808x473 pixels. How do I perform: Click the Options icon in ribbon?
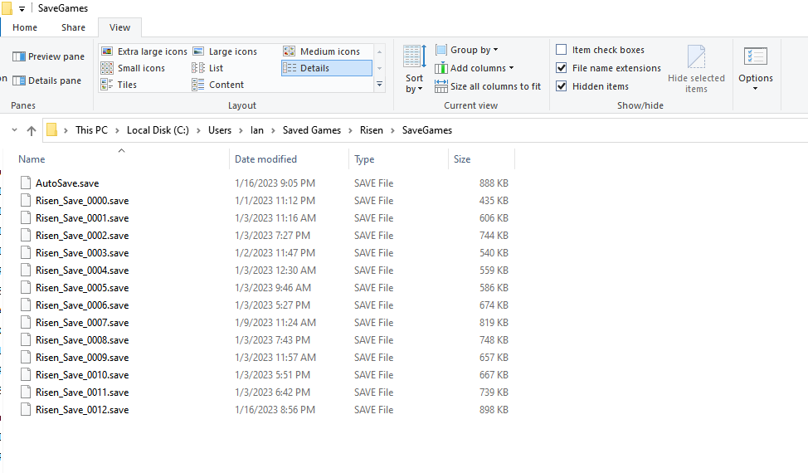click(x=755, y=57)
